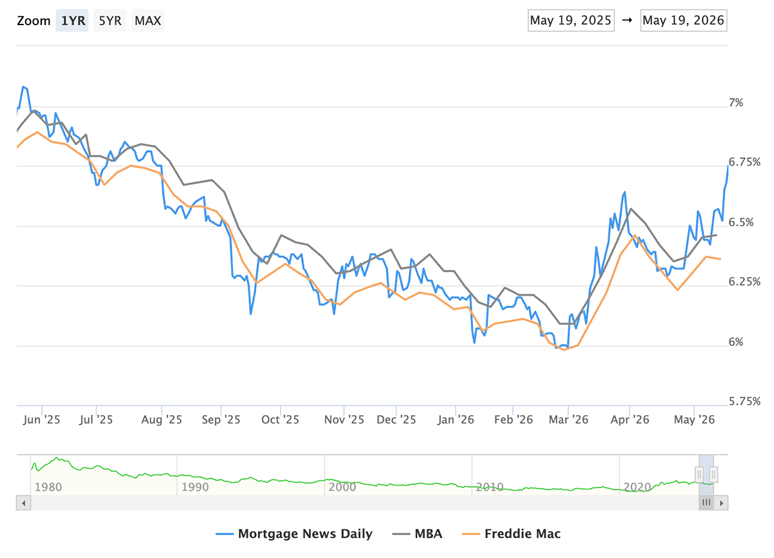The width and height of the screenshot is (774, 558).
Task: Click the 5.75% y-axis label
Action: click(x=744, y=401)
